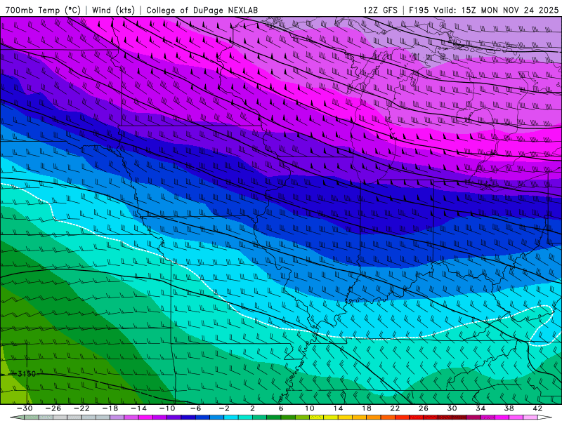Image resolution: width=562 pixels, height=421 pixels.
Task: Click the -26 legend tick label
Action: pos(53,408)
